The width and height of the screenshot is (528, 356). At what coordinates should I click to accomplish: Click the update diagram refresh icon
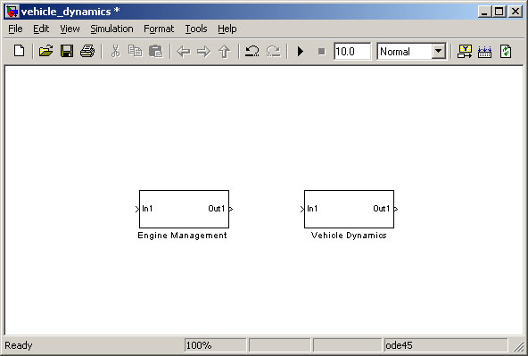point(505,52)
